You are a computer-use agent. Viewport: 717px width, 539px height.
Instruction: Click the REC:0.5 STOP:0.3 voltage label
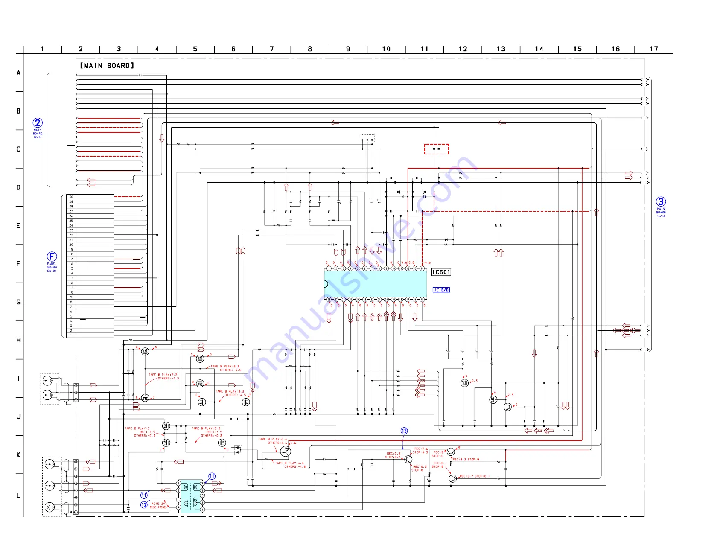(x=393, y=455)
